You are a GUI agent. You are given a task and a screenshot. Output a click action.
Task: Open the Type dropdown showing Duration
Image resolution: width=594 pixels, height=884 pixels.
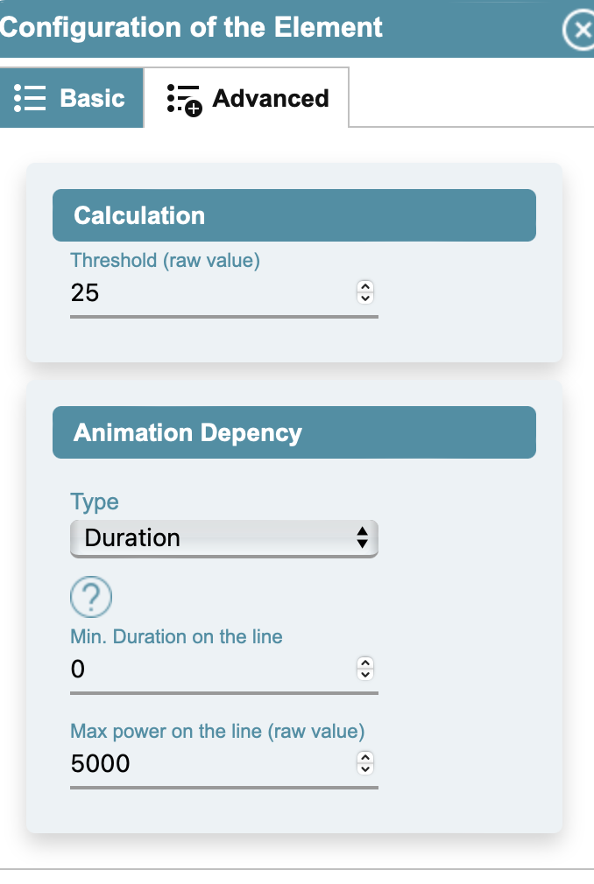click(x=224, y=538)
